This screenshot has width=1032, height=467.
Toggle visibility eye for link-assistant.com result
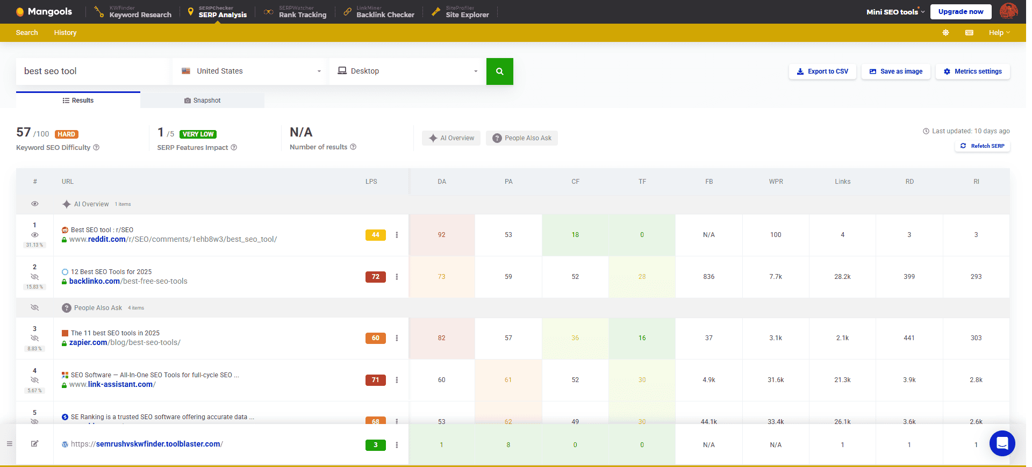click(34, 380)
